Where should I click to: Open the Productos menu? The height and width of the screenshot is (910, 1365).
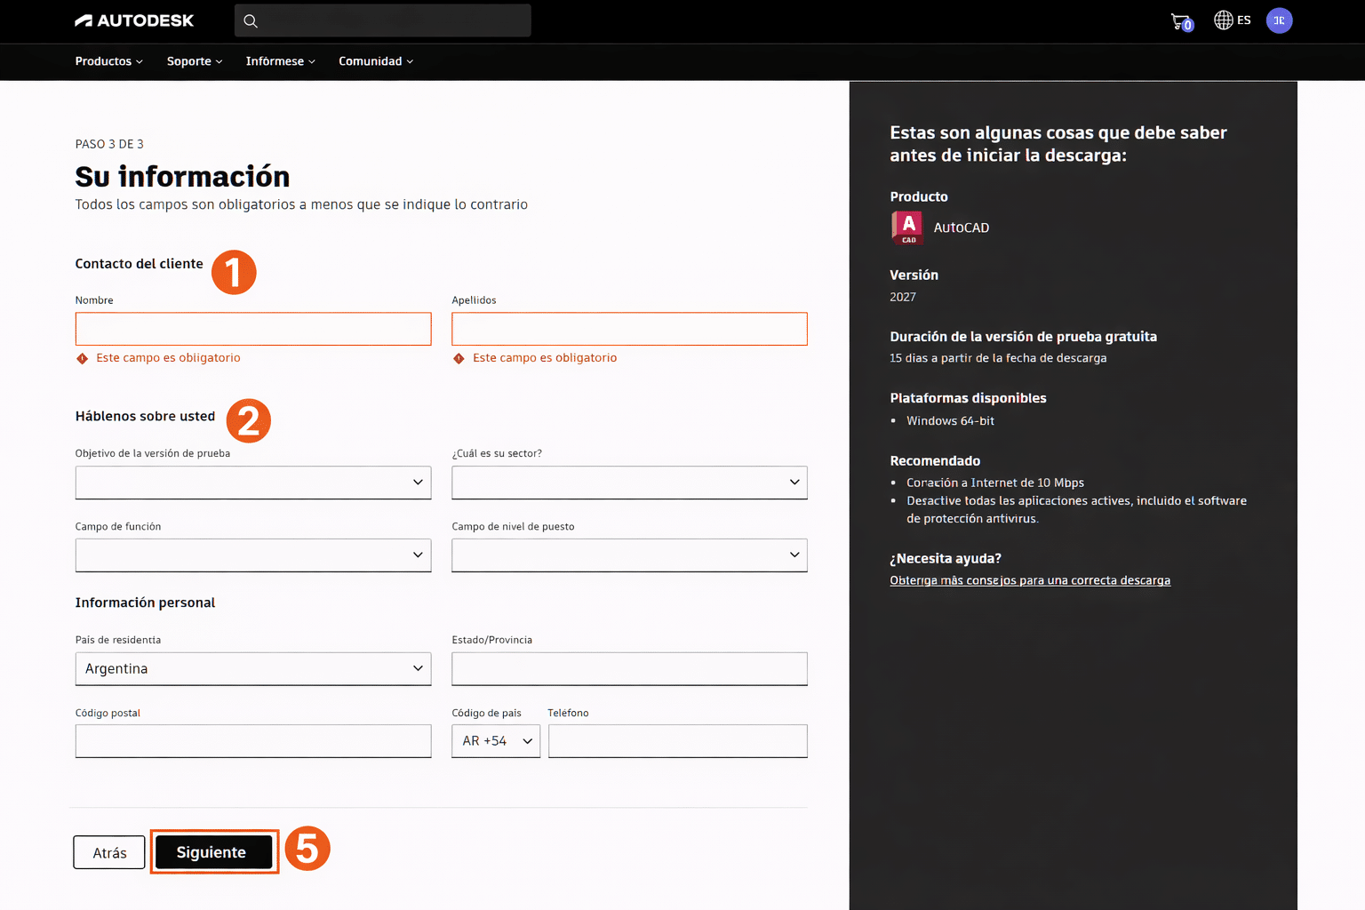(108, 61)
